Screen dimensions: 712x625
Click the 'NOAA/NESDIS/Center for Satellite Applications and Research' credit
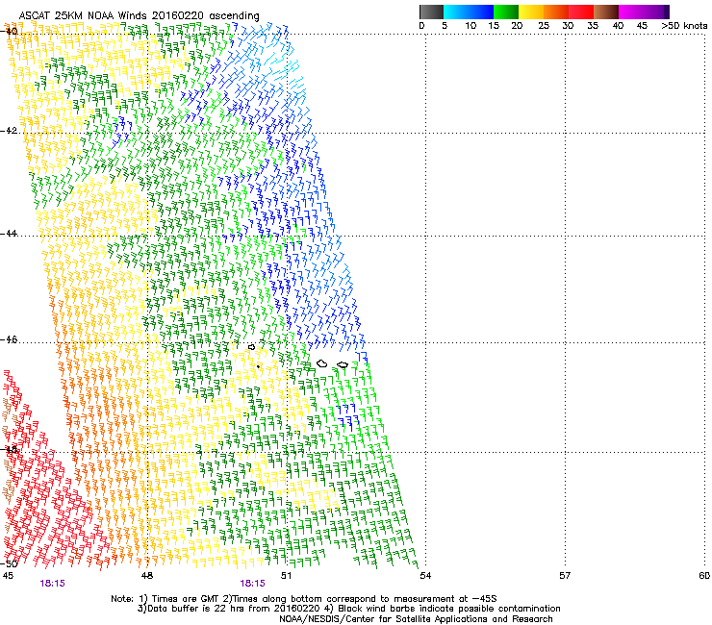click(x=416, y=619)
